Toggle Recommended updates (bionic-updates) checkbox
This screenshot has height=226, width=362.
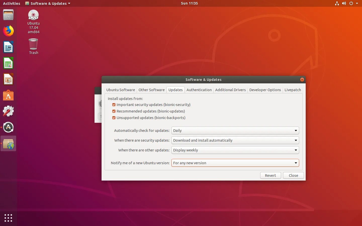[114, 111]
